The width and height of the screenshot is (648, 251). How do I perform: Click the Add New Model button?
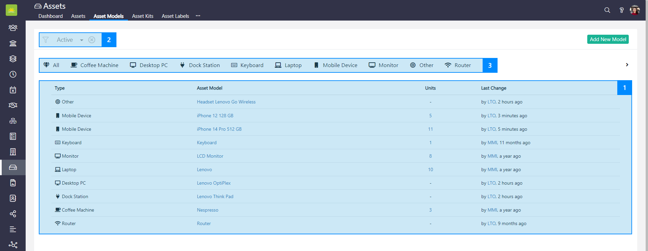(607, 39)
